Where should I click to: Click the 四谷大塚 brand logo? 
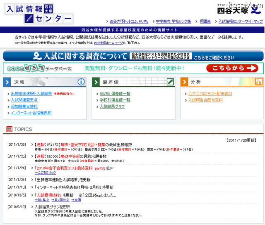239,10
